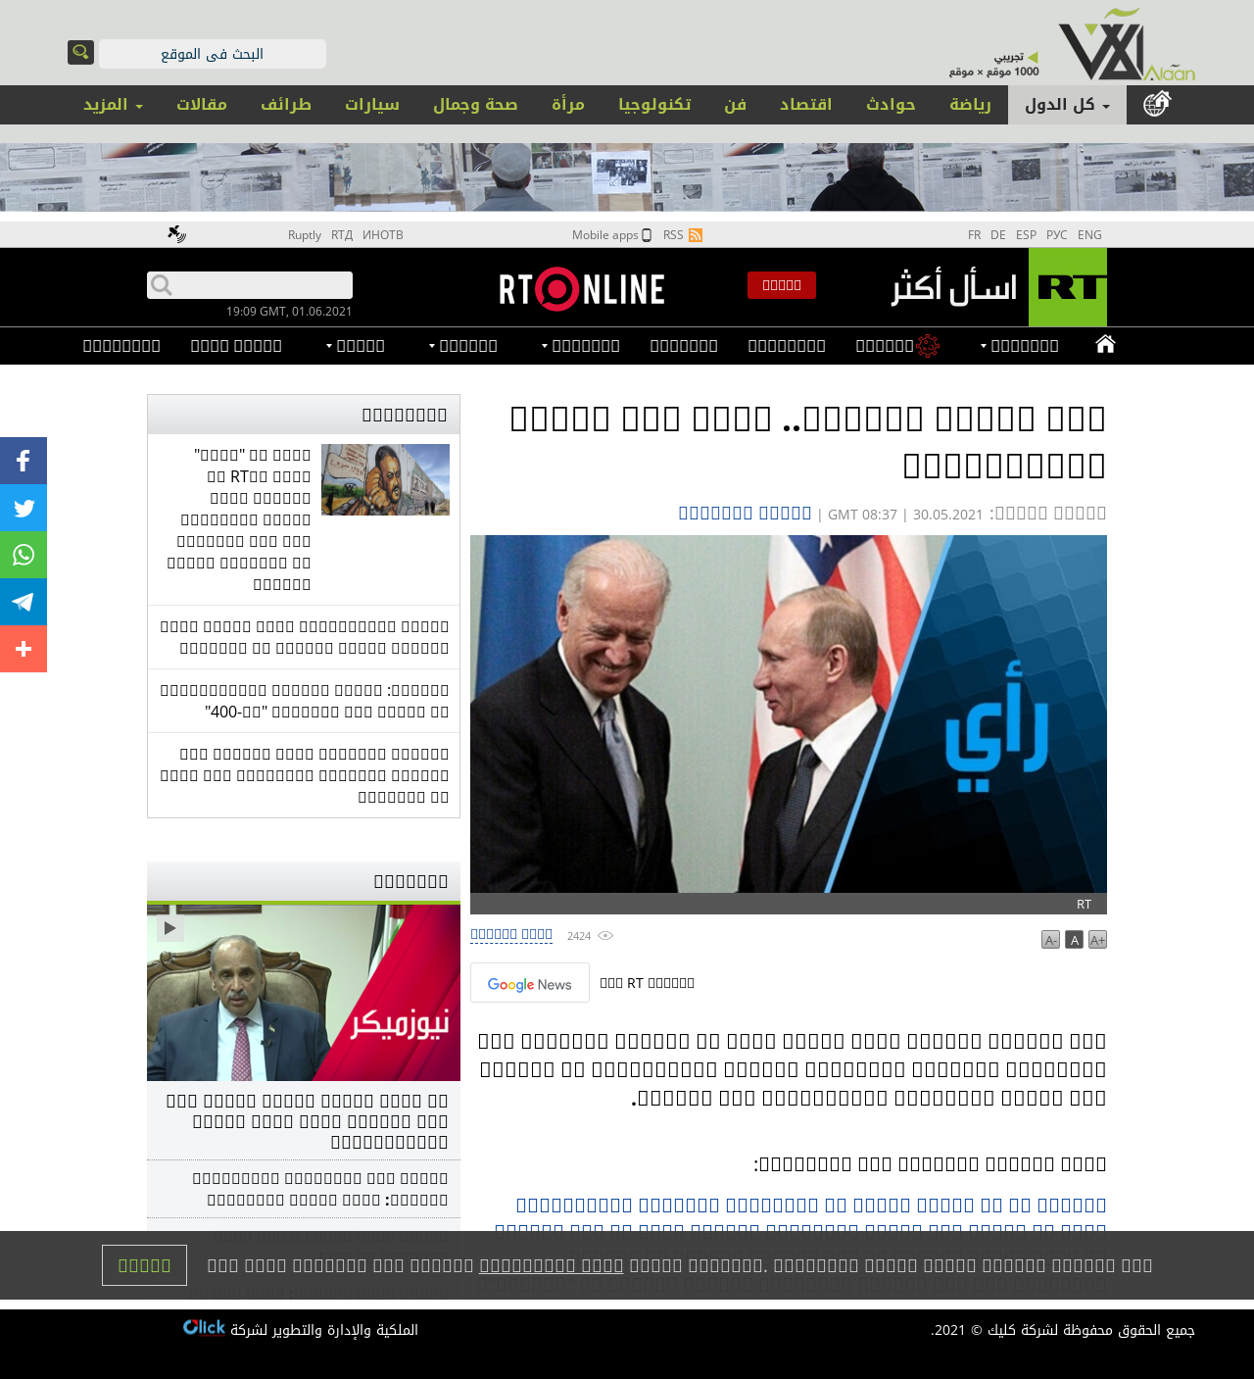This screenshot has height=1379, width=1254.
Task: Share article via WhatsApp
Action: [x=24, y=555]
